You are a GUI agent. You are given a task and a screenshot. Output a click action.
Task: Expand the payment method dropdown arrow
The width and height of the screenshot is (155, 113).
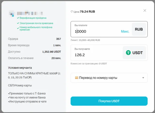(x=143, y=78)
